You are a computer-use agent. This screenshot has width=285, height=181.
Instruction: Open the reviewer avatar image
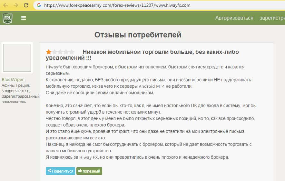pyautogui.click(x=17, y=58)
